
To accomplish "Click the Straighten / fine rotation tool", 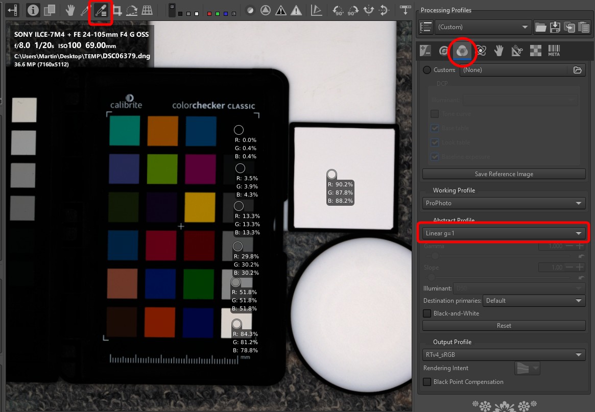I will [132, 10].
